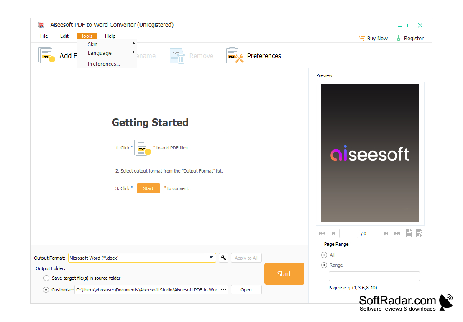Click the Register key icon
The image size is (463, 322).
tap(398, 38)
